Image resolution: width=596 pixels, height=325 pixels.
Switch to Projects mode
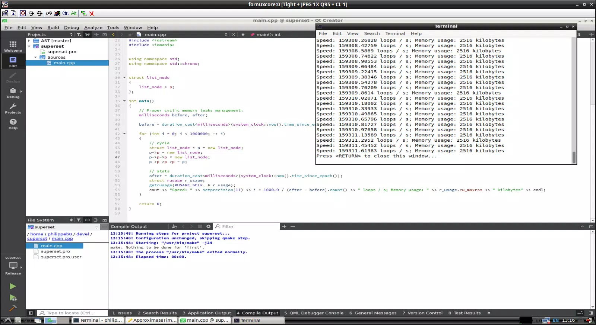coord(13,108)
